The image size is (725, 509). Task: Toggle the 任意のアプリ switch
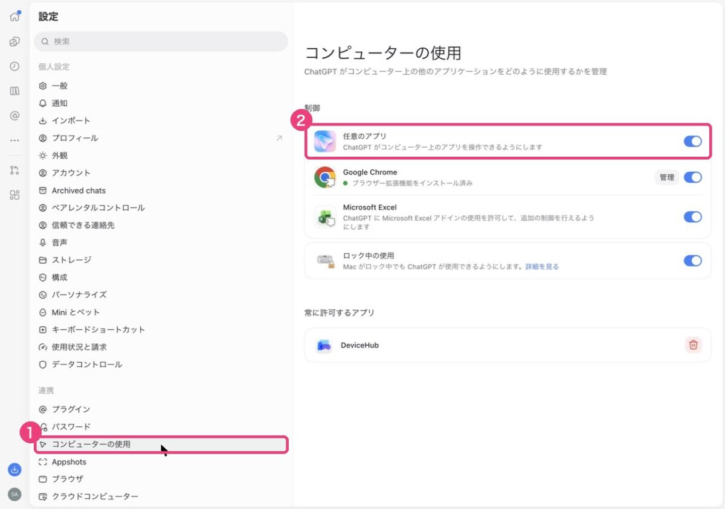pos(693,141)
